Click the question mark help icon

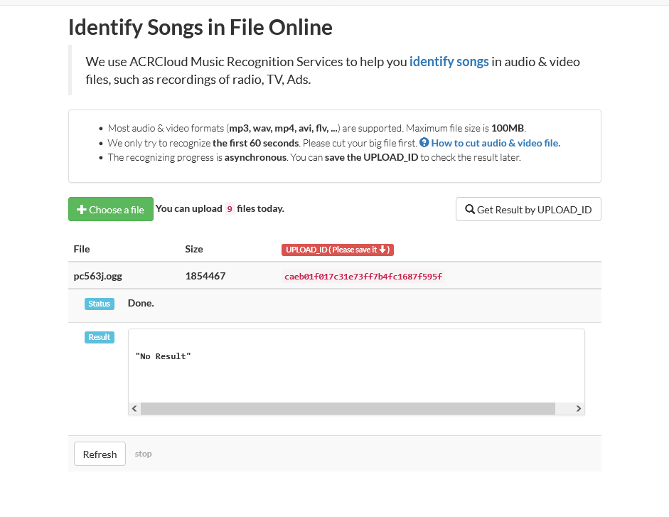click(424, 143)
